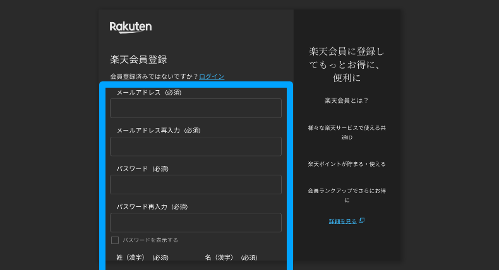Click the 様々な楽天サービスで使える共通ID text

click(x=347, y=132)
